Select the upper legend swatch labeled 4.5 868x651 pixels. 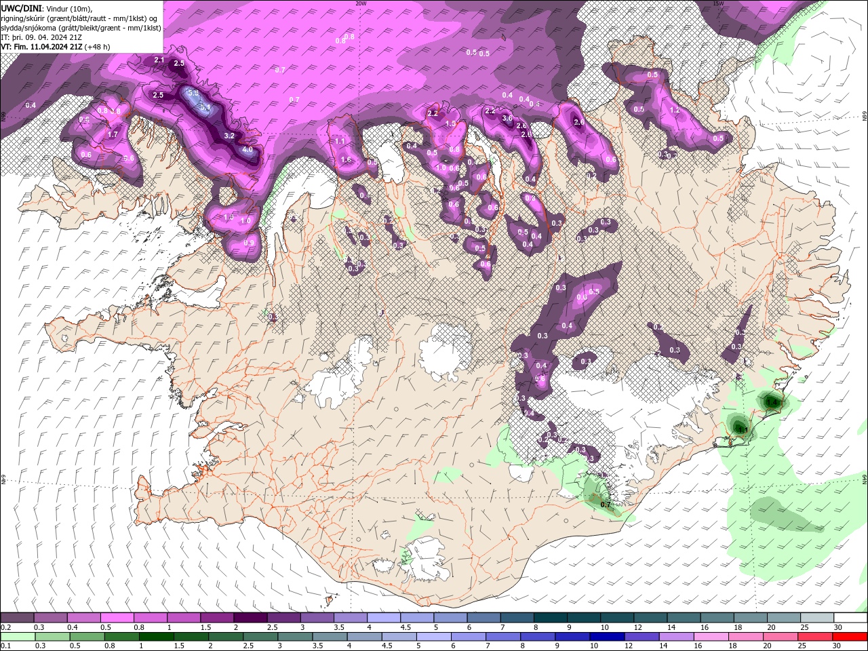pos(417,618)
